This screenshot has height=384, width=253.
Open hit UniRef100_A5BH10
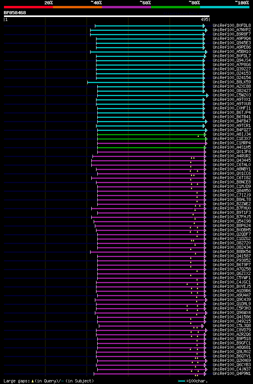(232, 52)
